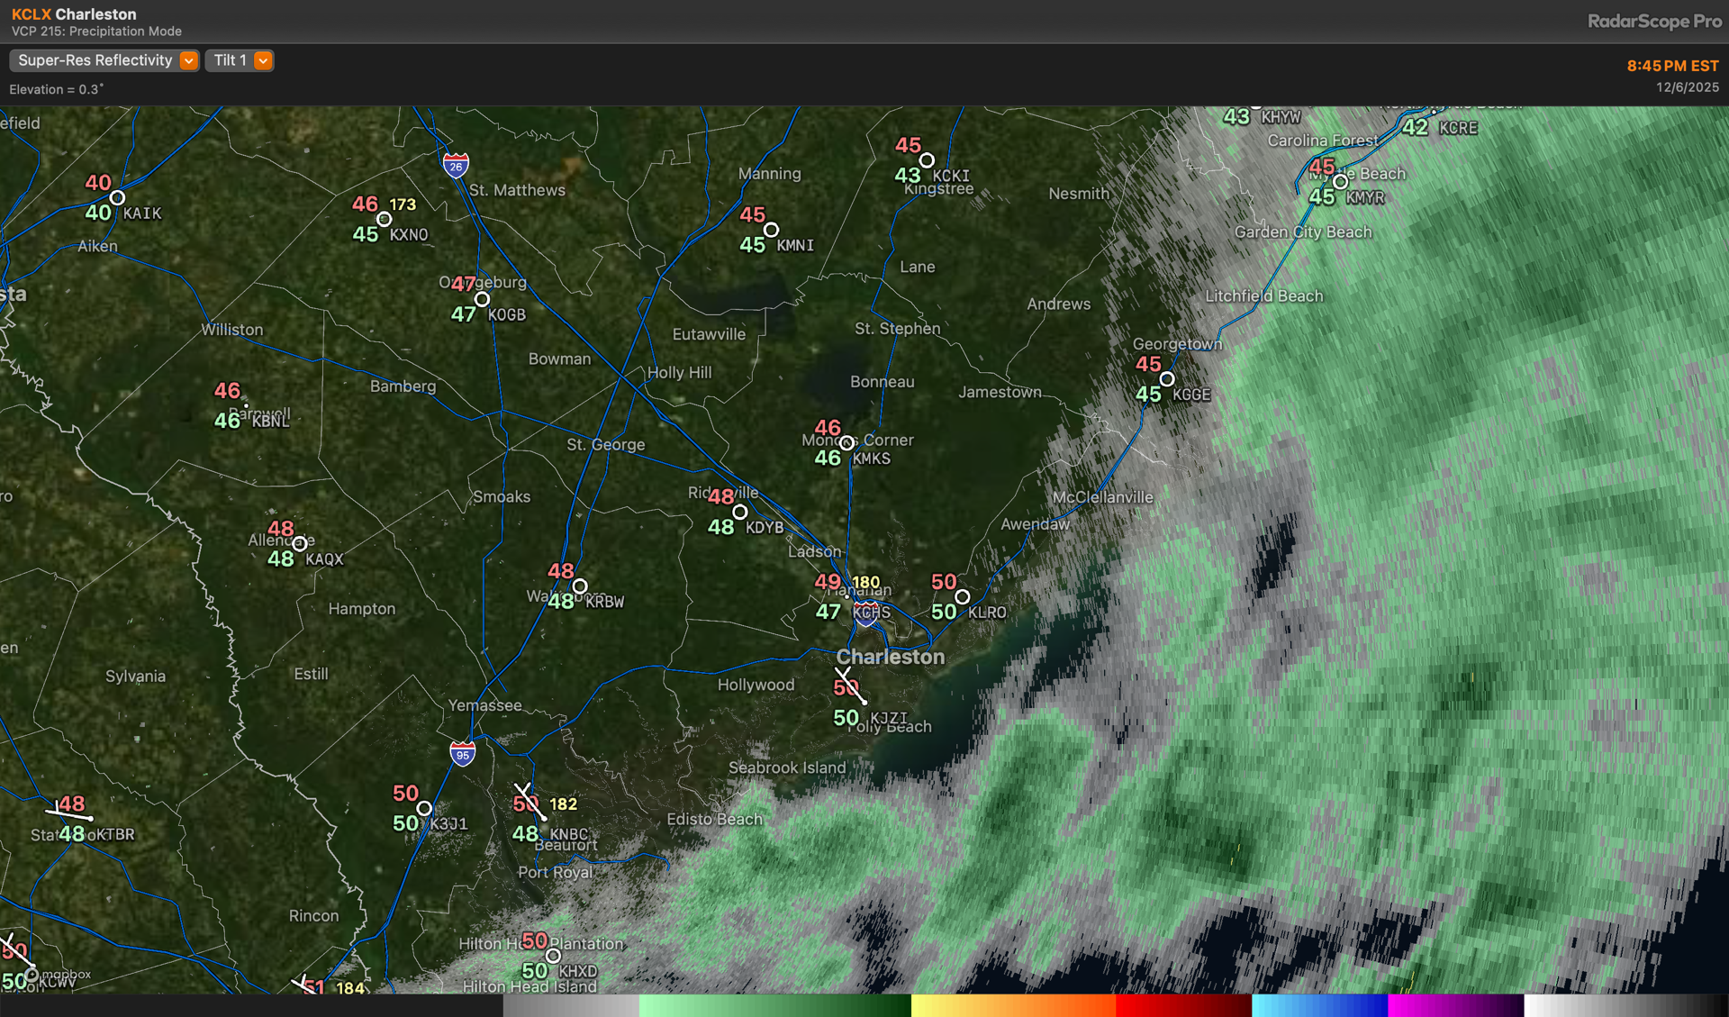
Task: Click the Interstate 95 highway shield
Action: (462, 753)
